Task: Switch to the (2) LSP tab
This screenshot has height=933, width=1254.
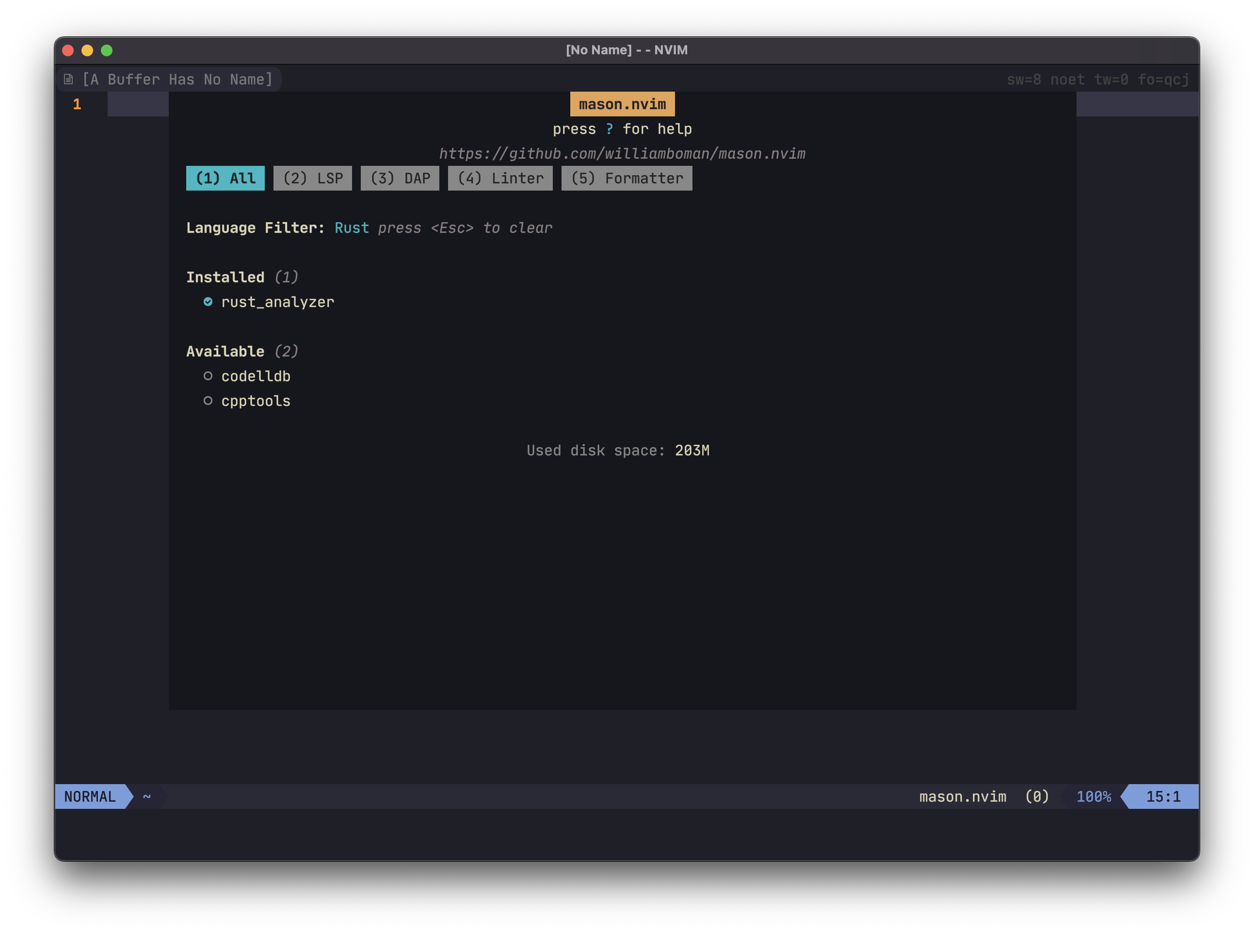Action: pos(313,178)
